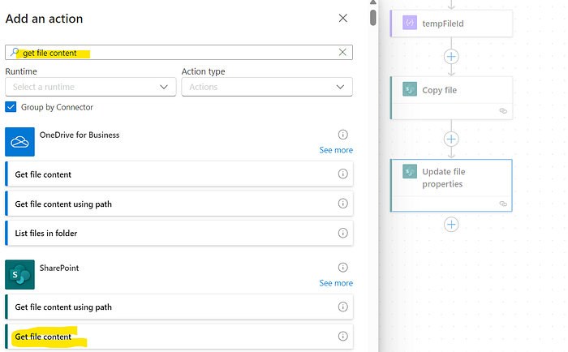Uncheck Group by Connector checkbox
This screenshot has width=568, height=352.
(x=11, y=107)
